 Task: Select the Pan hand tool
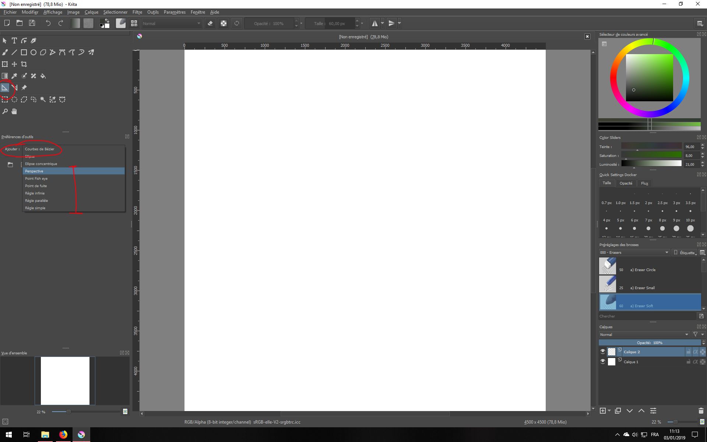pos(14,111)
